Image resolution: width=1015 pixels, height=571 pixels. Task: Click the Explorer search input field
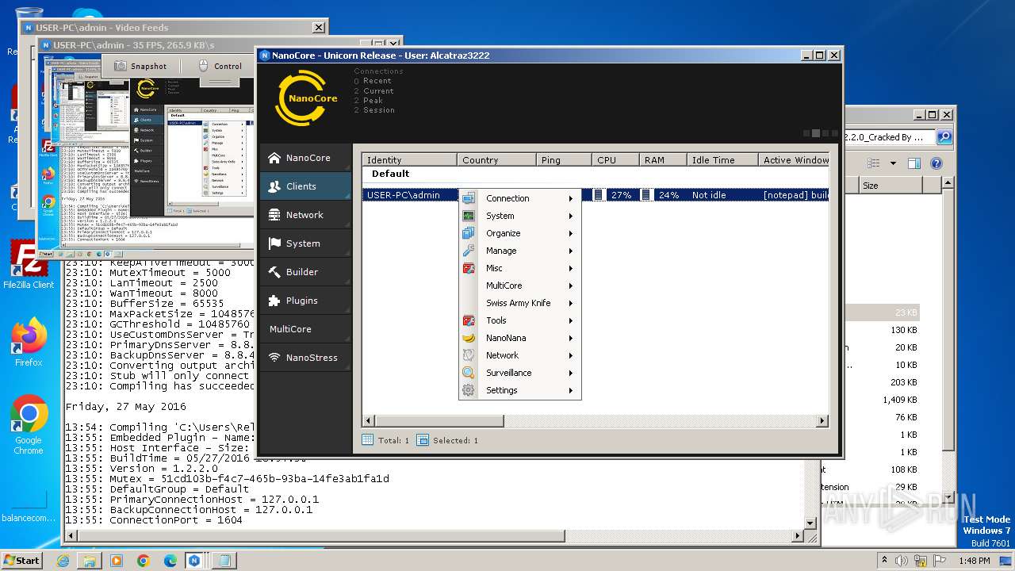coord(889,137)
